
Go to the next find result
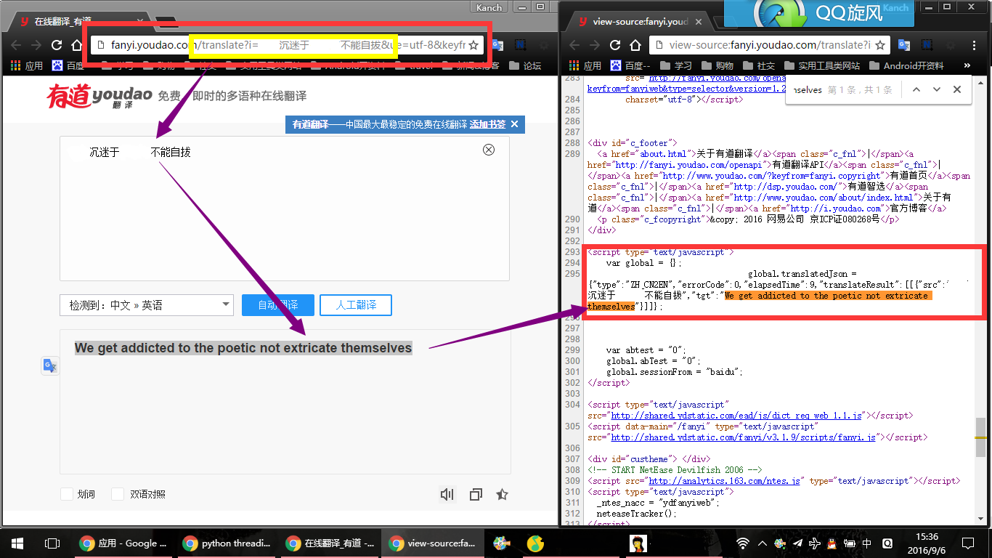tap(937, 89)
